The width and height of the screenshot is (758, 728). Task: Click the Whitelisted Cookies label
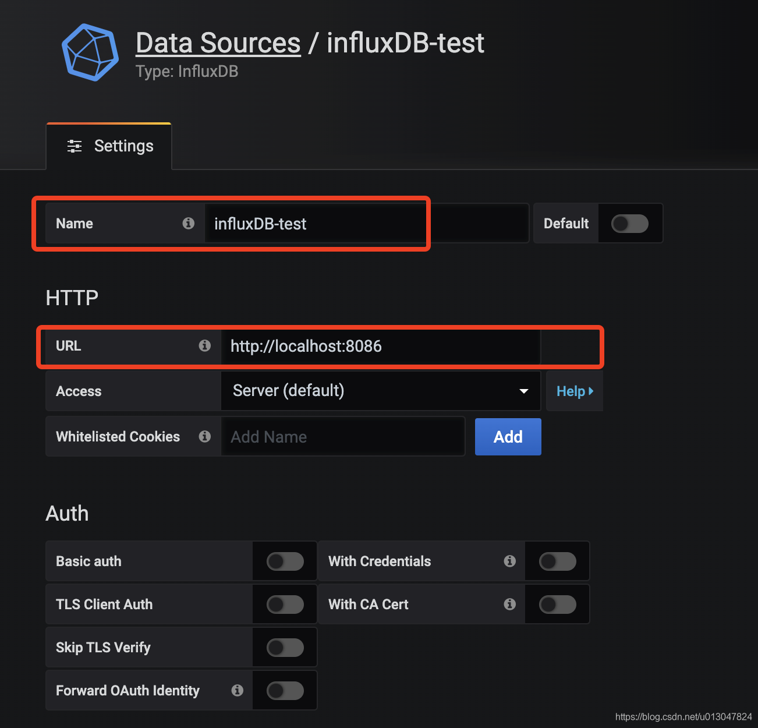(118, 437)
